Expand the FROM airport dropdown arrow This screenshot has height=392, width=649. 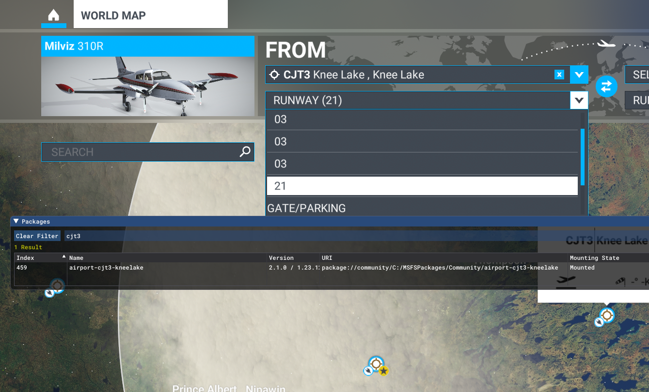click(x=579, y=75)
